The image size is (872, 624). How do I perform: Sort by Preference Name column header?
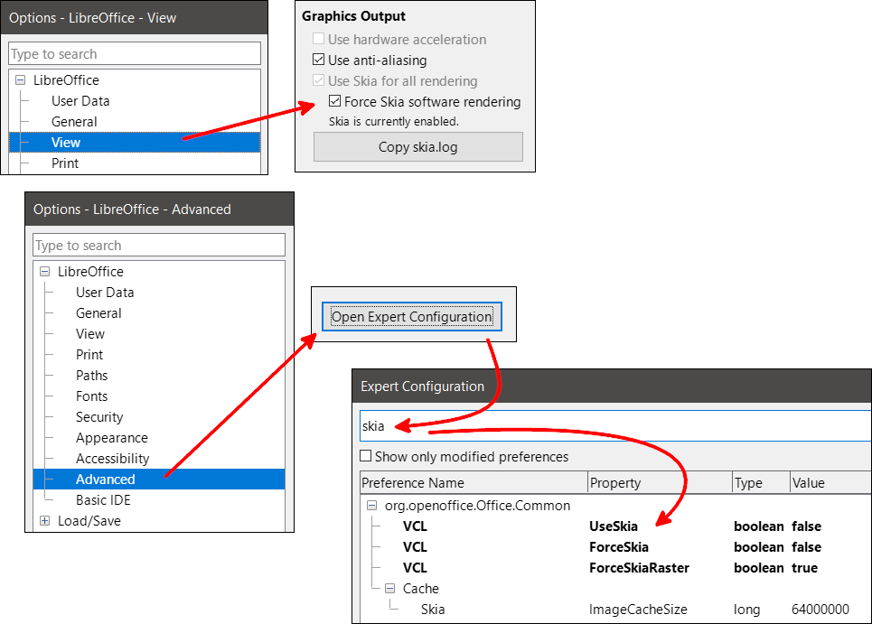pos(473,483)
